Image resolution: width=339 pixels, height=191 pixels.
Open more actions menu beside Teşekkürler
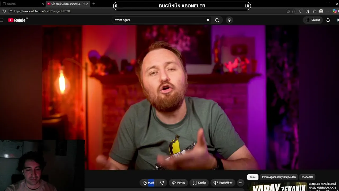[240, 183]
